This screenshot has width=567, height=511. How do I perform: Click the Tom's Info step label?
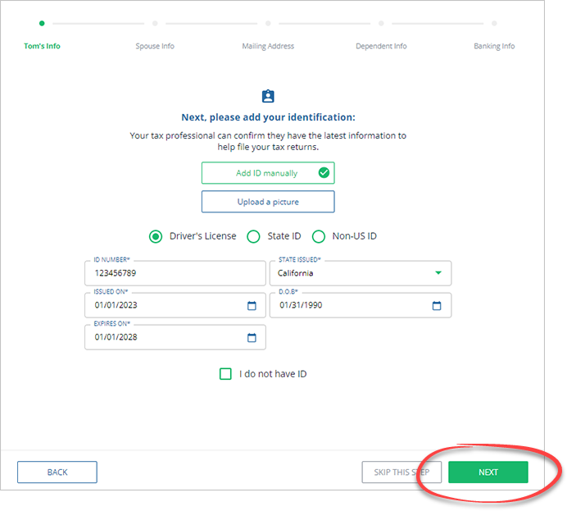point(42,46)
